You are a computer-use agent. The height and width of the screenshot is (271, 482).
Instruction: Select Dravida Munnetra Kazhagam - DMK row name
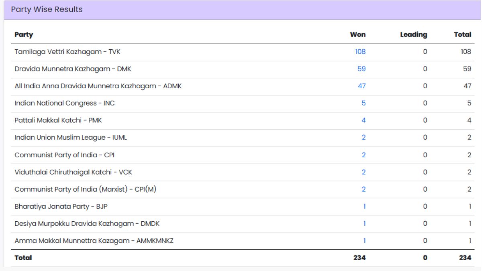73,69
